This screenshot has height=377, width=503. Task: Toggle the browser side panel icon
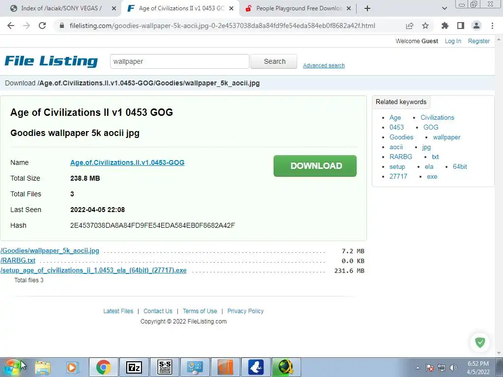(x=461, y=26)
